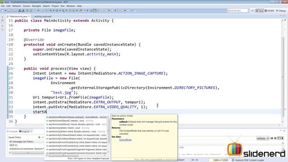Click the heap status '348M of 531M' indicator

pos(220,160)
